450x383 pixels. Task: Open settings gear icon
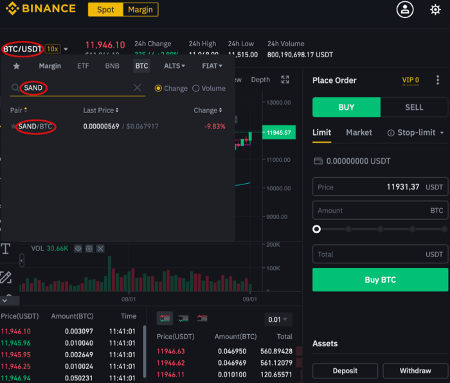(435, 10)
